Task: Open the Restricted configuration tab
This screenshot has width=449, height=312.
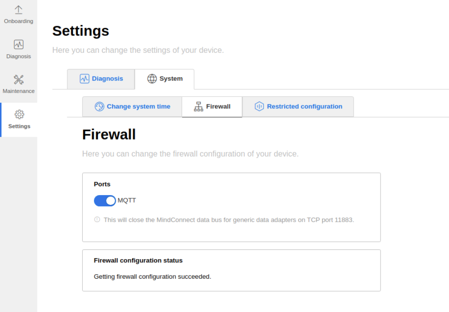Action: pyautogui.click(x=304, y=107)
